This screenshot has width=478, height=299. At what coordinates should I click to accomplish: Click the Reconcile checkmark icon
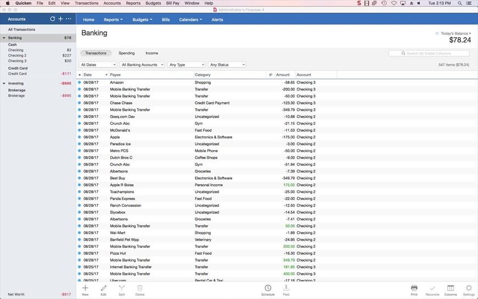(x=432, y=290)
